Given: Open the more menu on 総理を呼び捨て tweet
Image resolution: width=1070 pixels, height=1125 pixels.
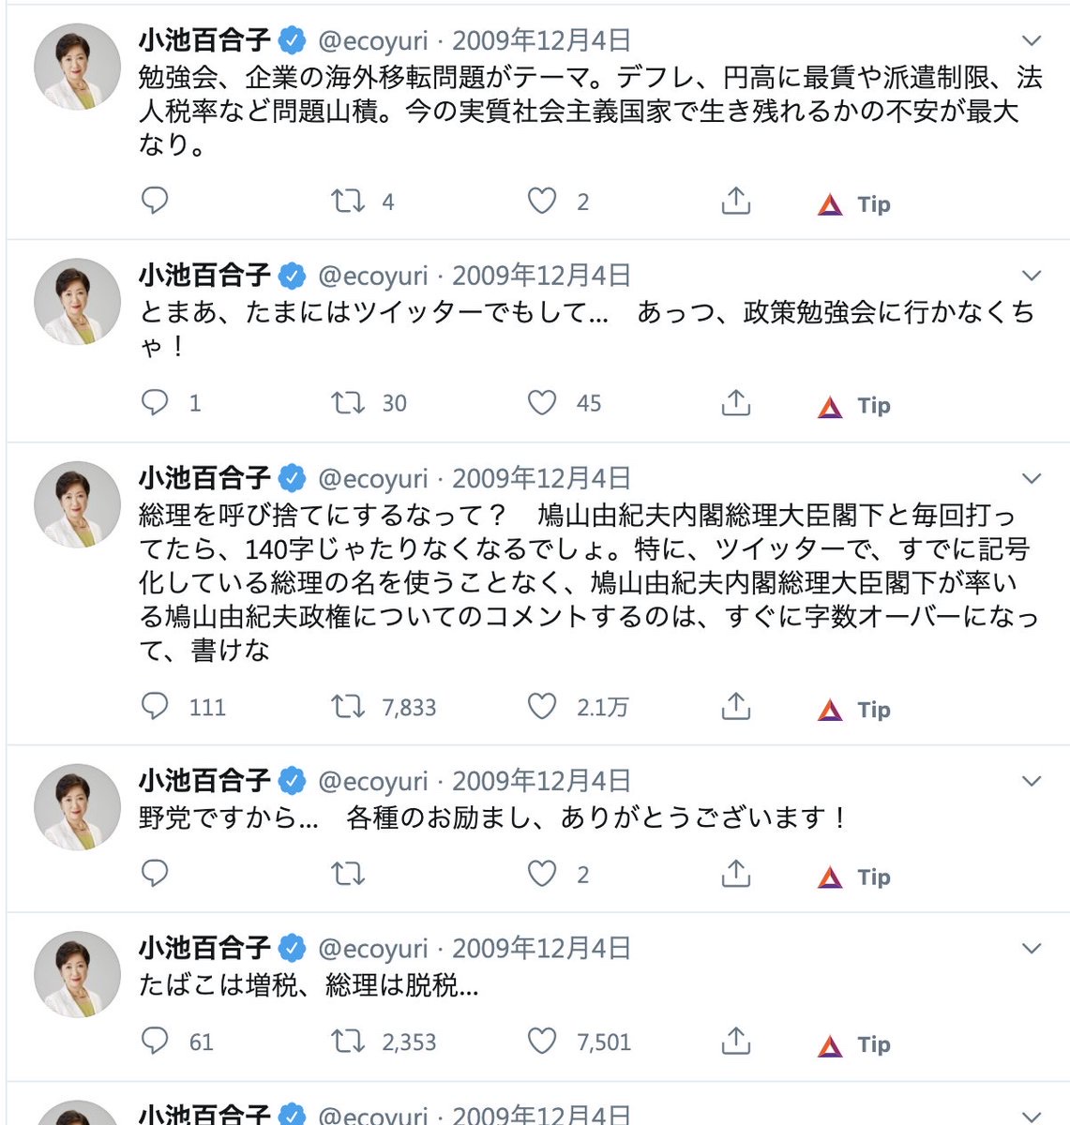Looking at the screenshot, I should [1032, 478].
